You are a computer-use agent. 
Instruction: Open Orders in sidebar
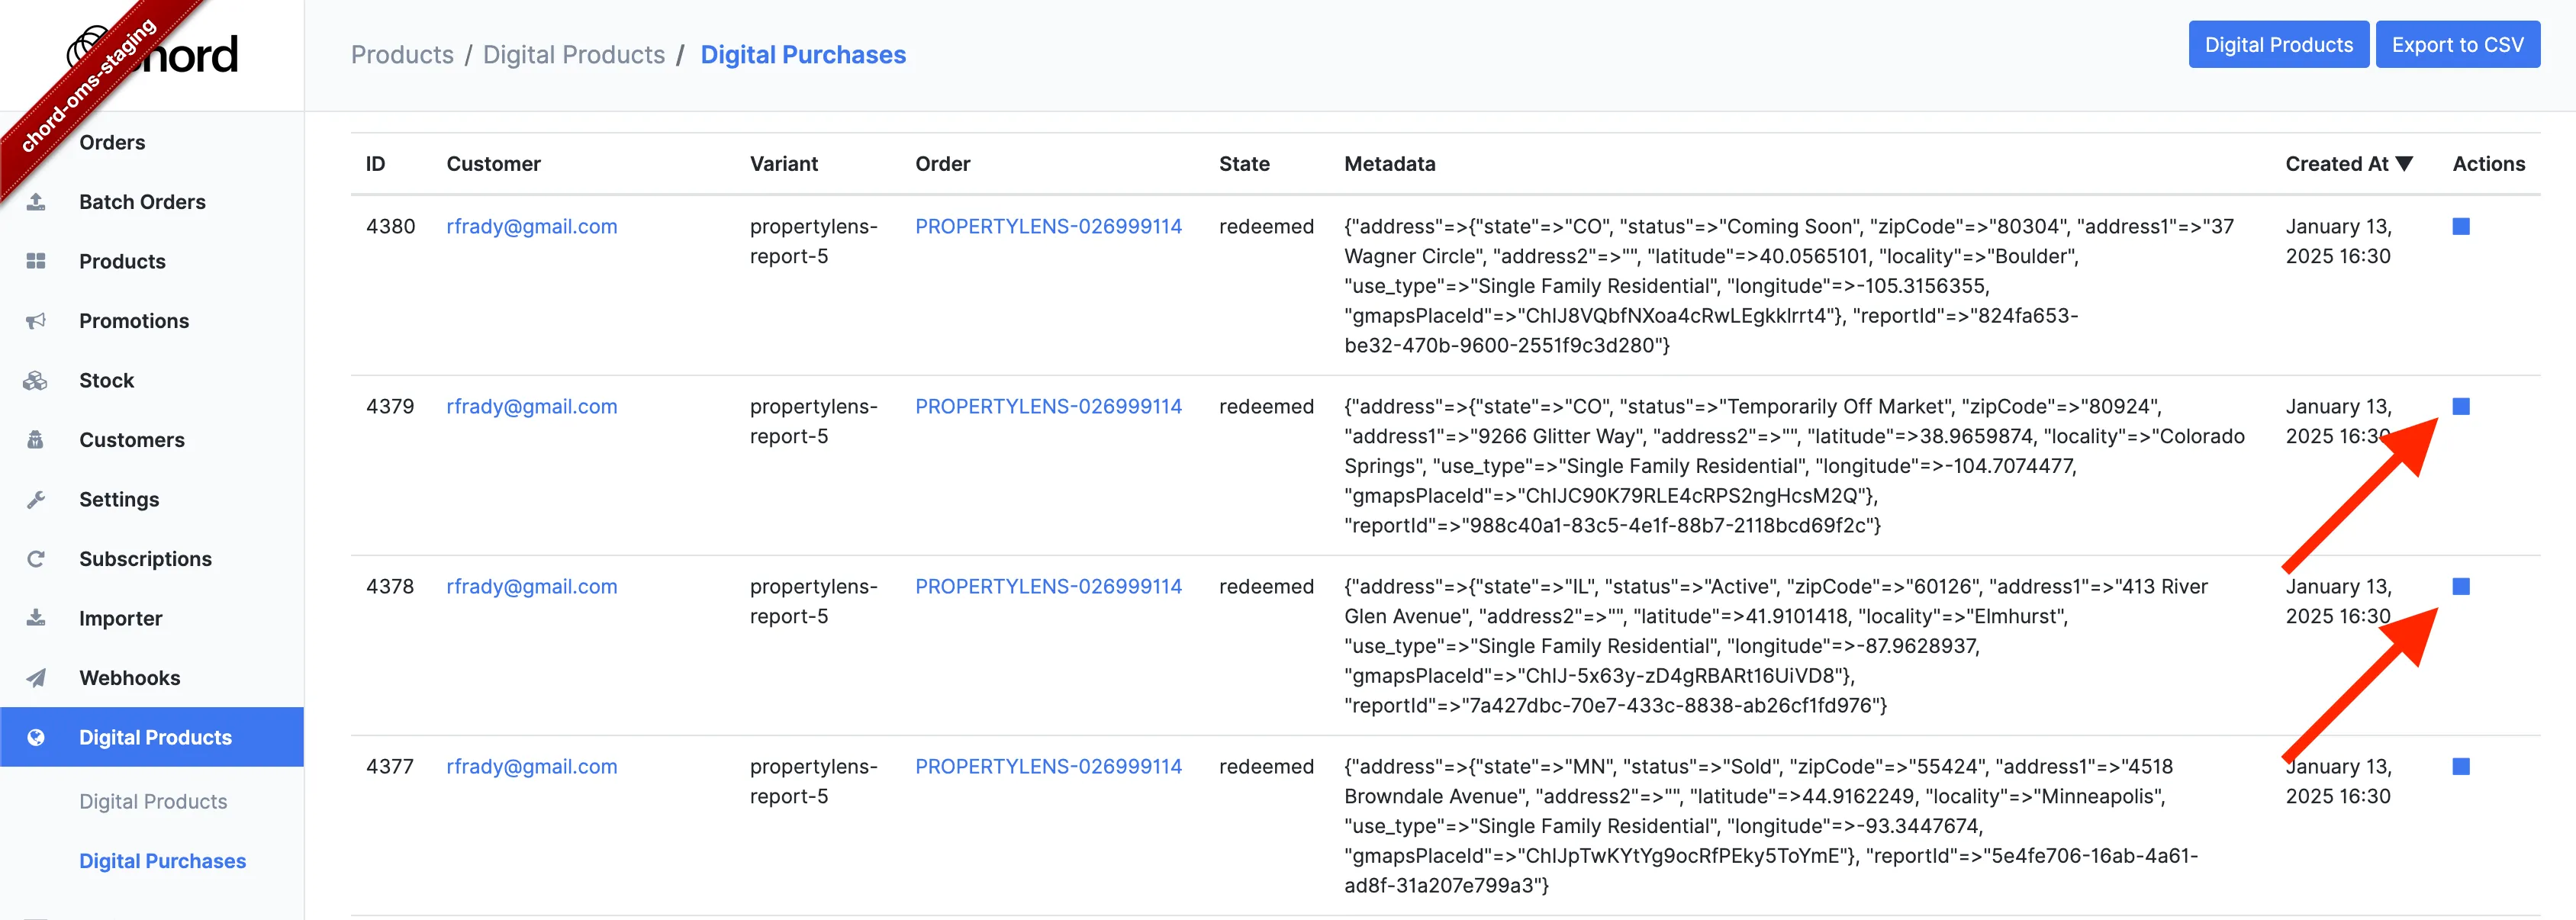pos(112,142)
